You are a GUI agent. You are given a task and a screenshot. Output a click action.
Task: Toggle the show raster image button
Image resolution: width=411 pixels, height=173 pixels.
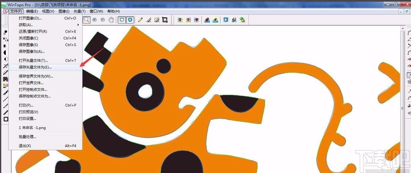coord(122,20)
